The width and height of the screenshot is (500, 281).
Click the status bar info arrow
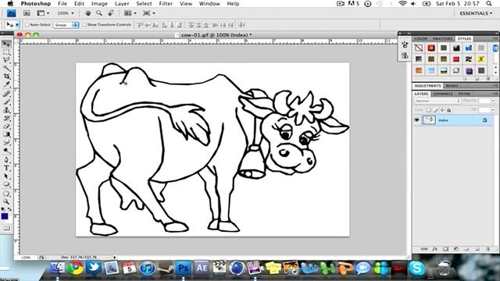[x=115, y=257]
